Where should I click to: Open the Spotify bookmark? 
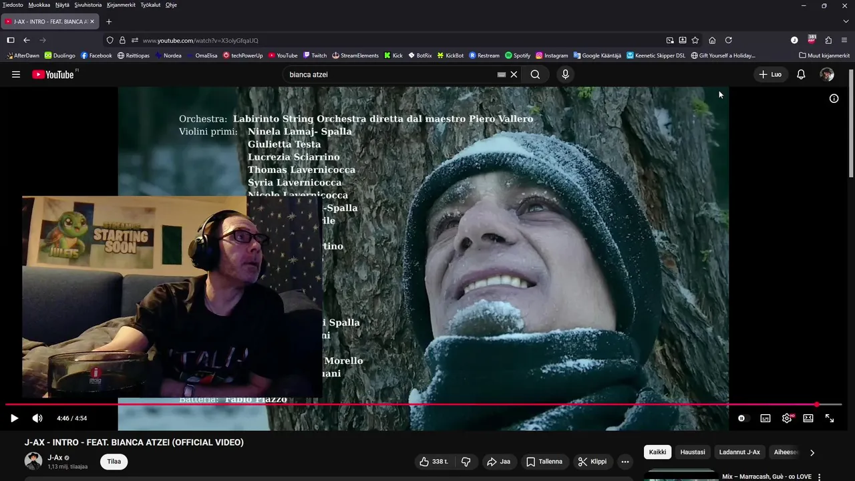(x=518, y=55)
